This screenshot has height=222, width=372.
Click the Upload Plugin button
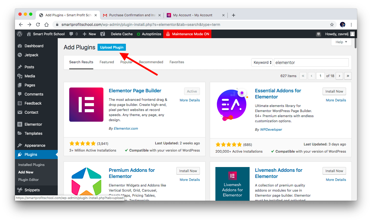click(111, 47)
